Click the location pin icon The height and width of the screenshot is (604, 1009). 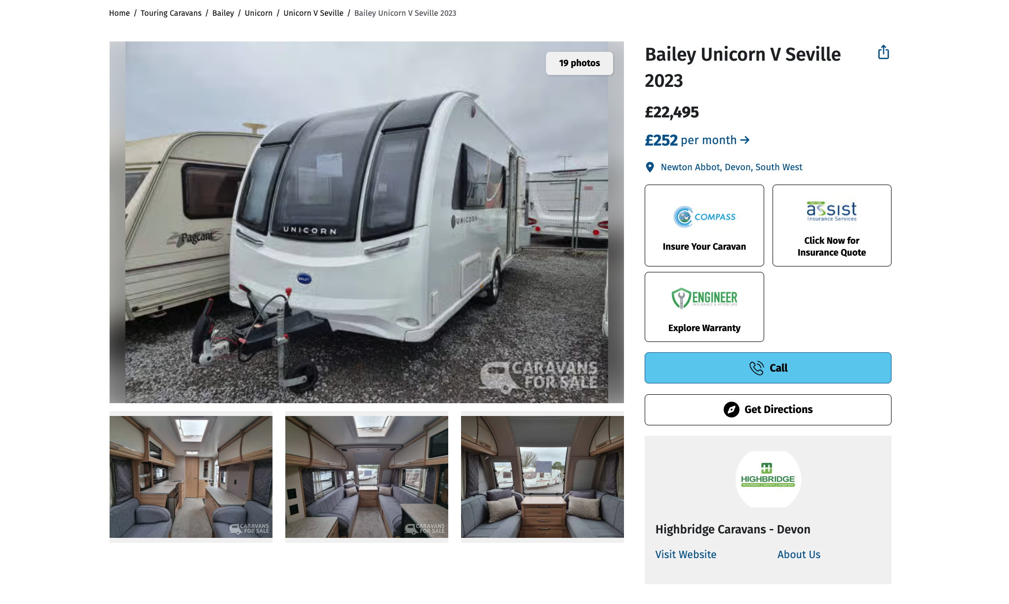(x=650, y=167)
